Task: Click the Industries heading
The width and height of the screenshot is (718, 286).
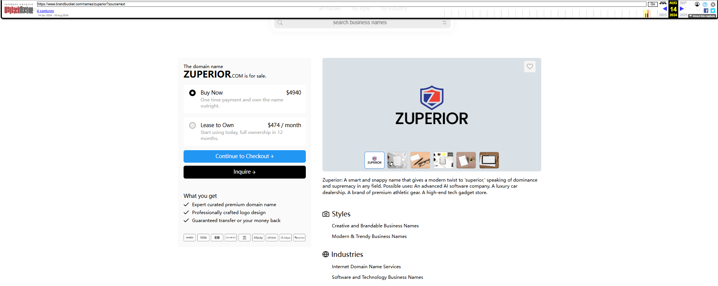Action: point(347,255)
